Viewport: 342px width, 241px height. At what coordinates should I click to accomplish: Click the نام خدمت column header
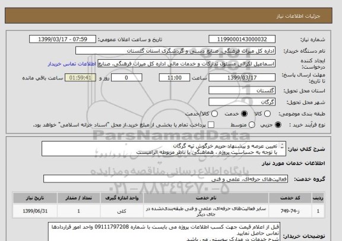point(206,198)
